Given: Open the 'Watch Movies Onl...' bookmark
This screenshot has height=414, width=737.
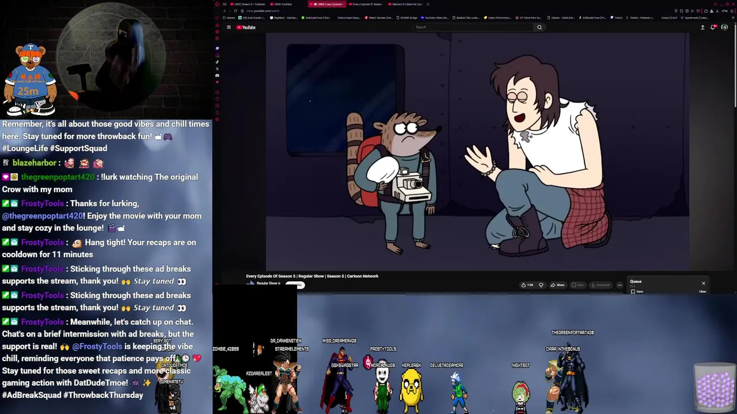Looking at the screenshot, I should (378, 18).
